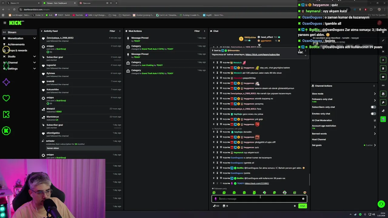This screenshot has width=388, height=218.
Task: Click the Send a message input
Action: [x=259, y=199]
